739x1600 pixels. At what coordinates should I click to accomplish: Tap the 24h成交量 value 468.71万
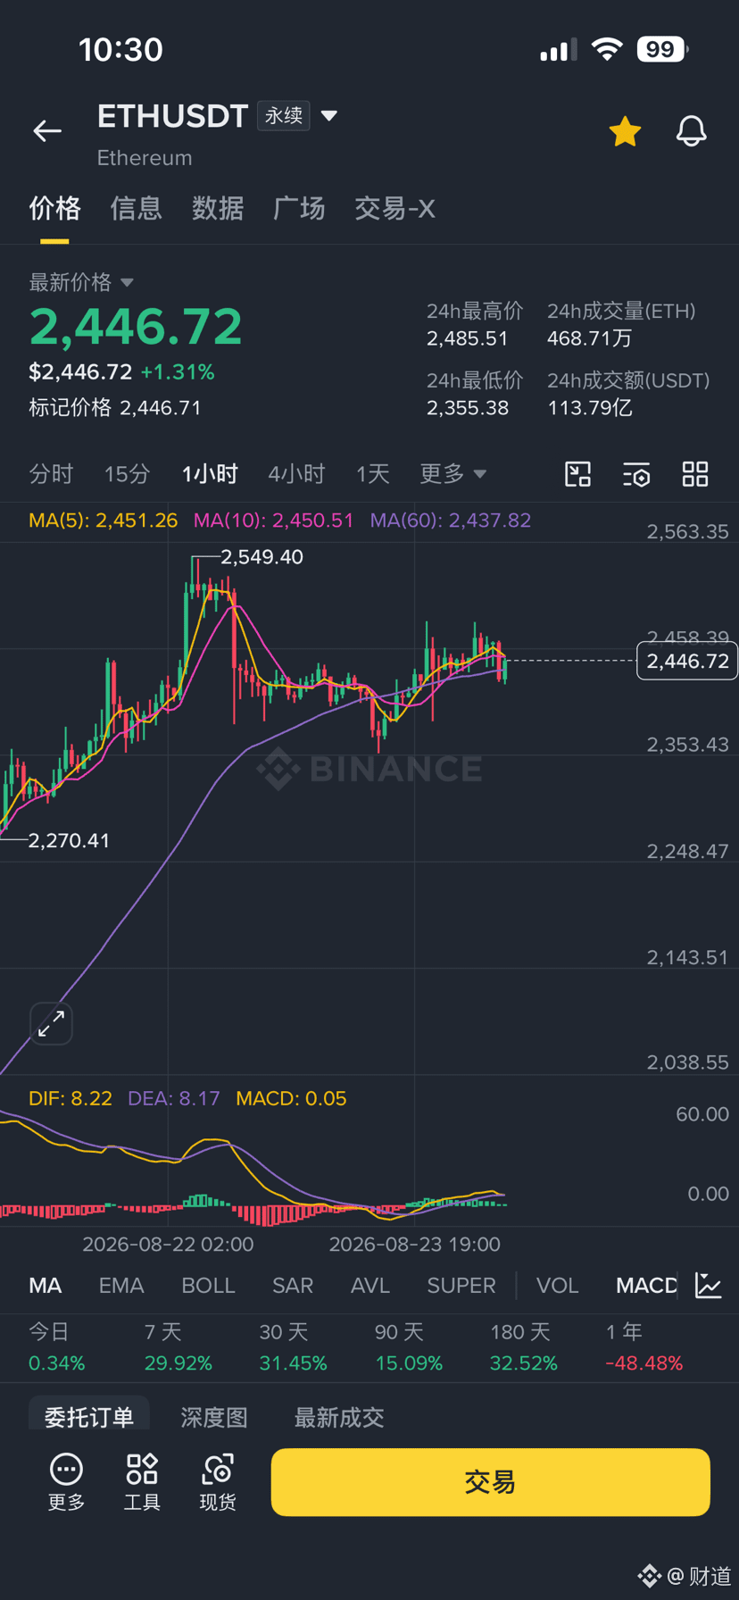(590, 338)
